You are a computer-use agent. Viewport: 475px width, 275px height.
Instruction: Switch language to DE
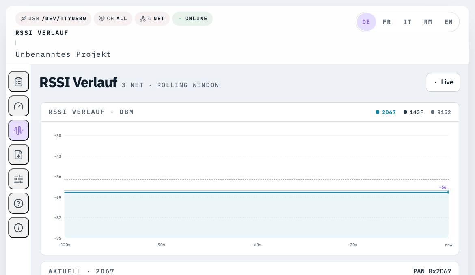pyautogui.click(x=366, y=22)
